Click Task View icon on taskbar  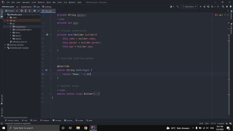click(70, 128)
